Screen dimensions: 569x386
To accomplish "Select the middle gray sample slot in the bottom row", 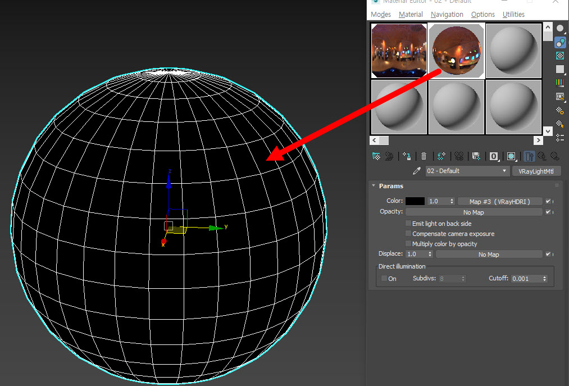I will pyautogui.click(x=456, y=107).
